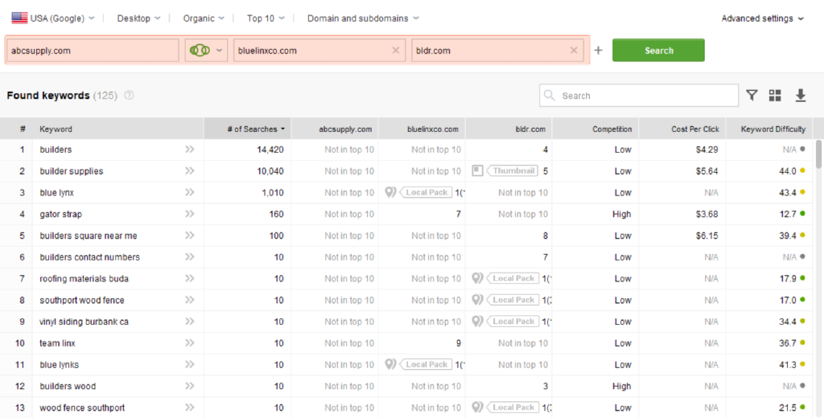Click the double-arrow icon for builders keyword
Screen dimensions: 824x418
coord(190,150)
